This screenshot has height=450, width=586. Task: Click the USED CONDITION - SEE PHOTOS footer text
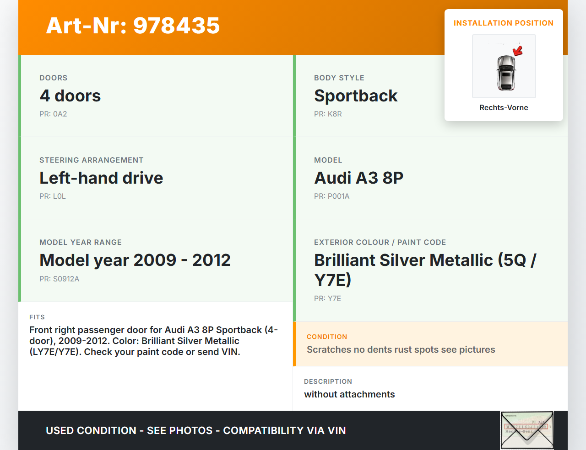(196, 430)
